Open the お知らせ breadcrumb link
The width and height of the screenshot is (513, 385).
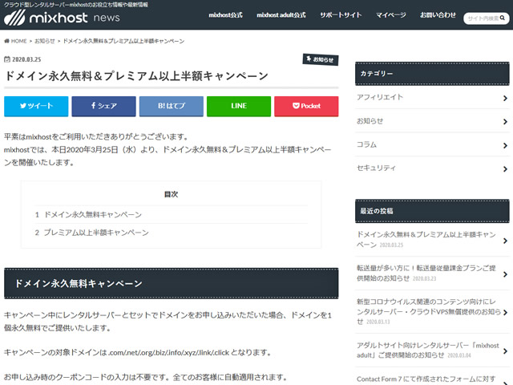coord(45,41)
